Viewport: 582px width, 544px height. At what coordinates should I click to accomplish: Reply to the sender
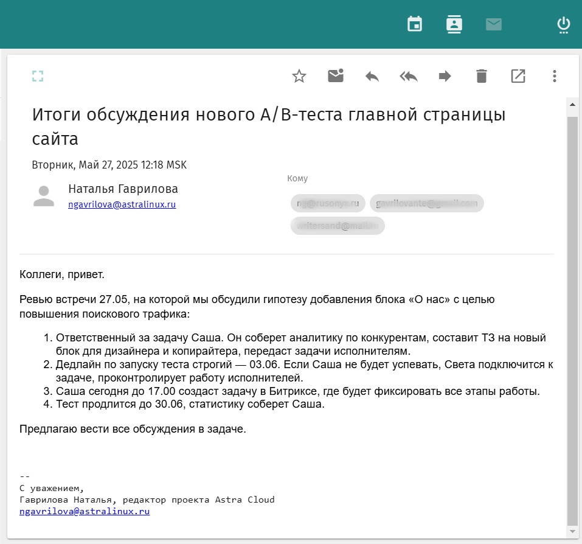point(372,77)
